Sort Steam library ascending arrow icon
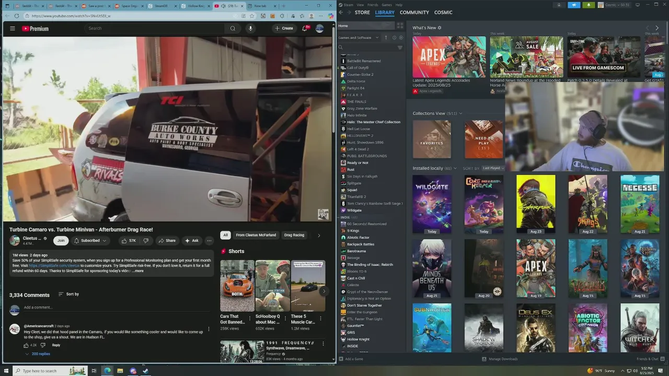The image size is (669, 376). click(x=386, y=38)
